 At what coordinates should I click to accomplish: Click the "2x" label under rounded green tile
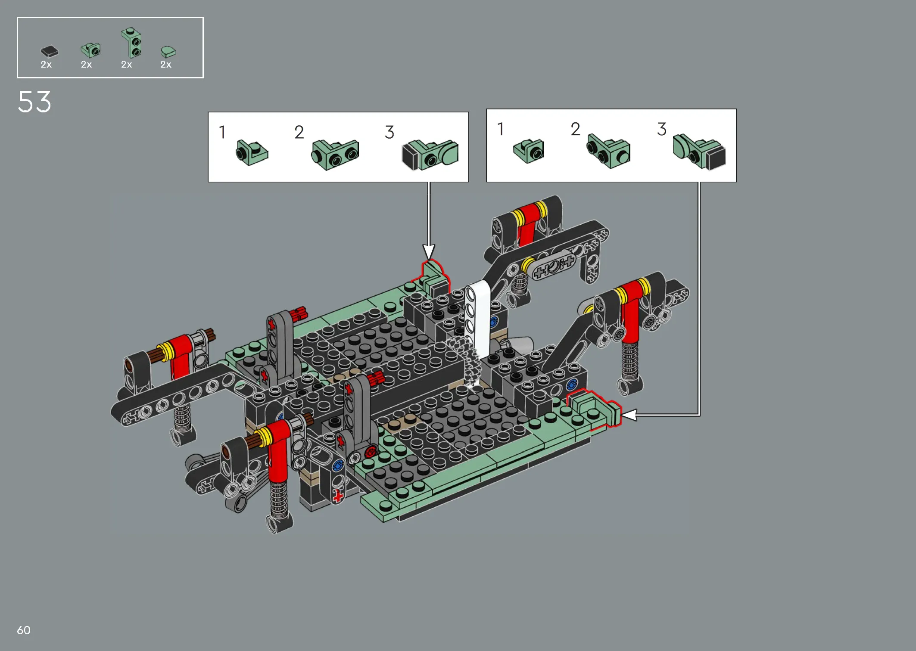pos(166,65)
